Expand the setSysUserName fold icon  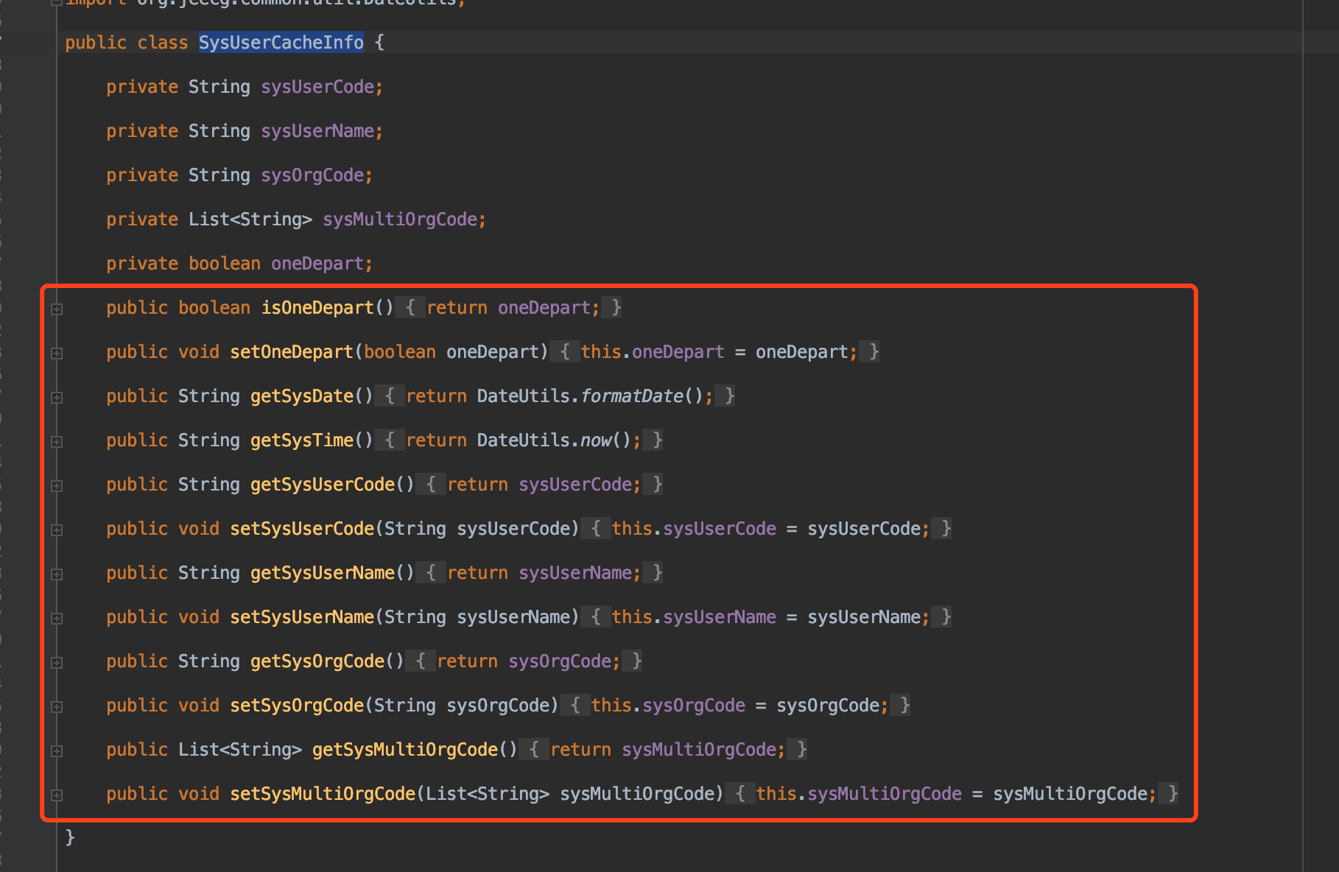click(57, 618)
